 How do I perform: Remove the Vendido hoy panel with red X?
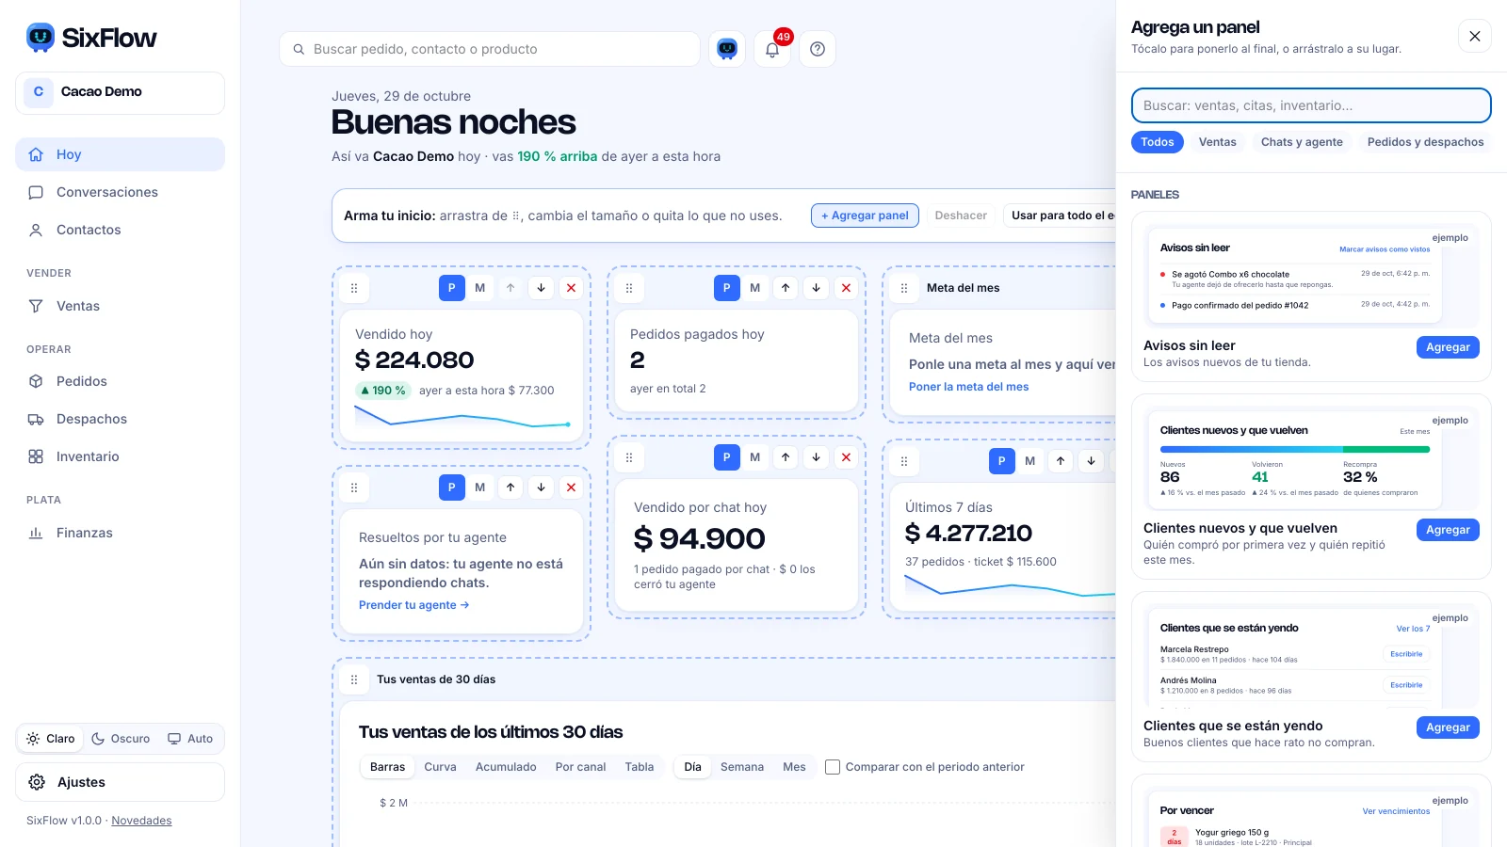(x=571, y=288)
